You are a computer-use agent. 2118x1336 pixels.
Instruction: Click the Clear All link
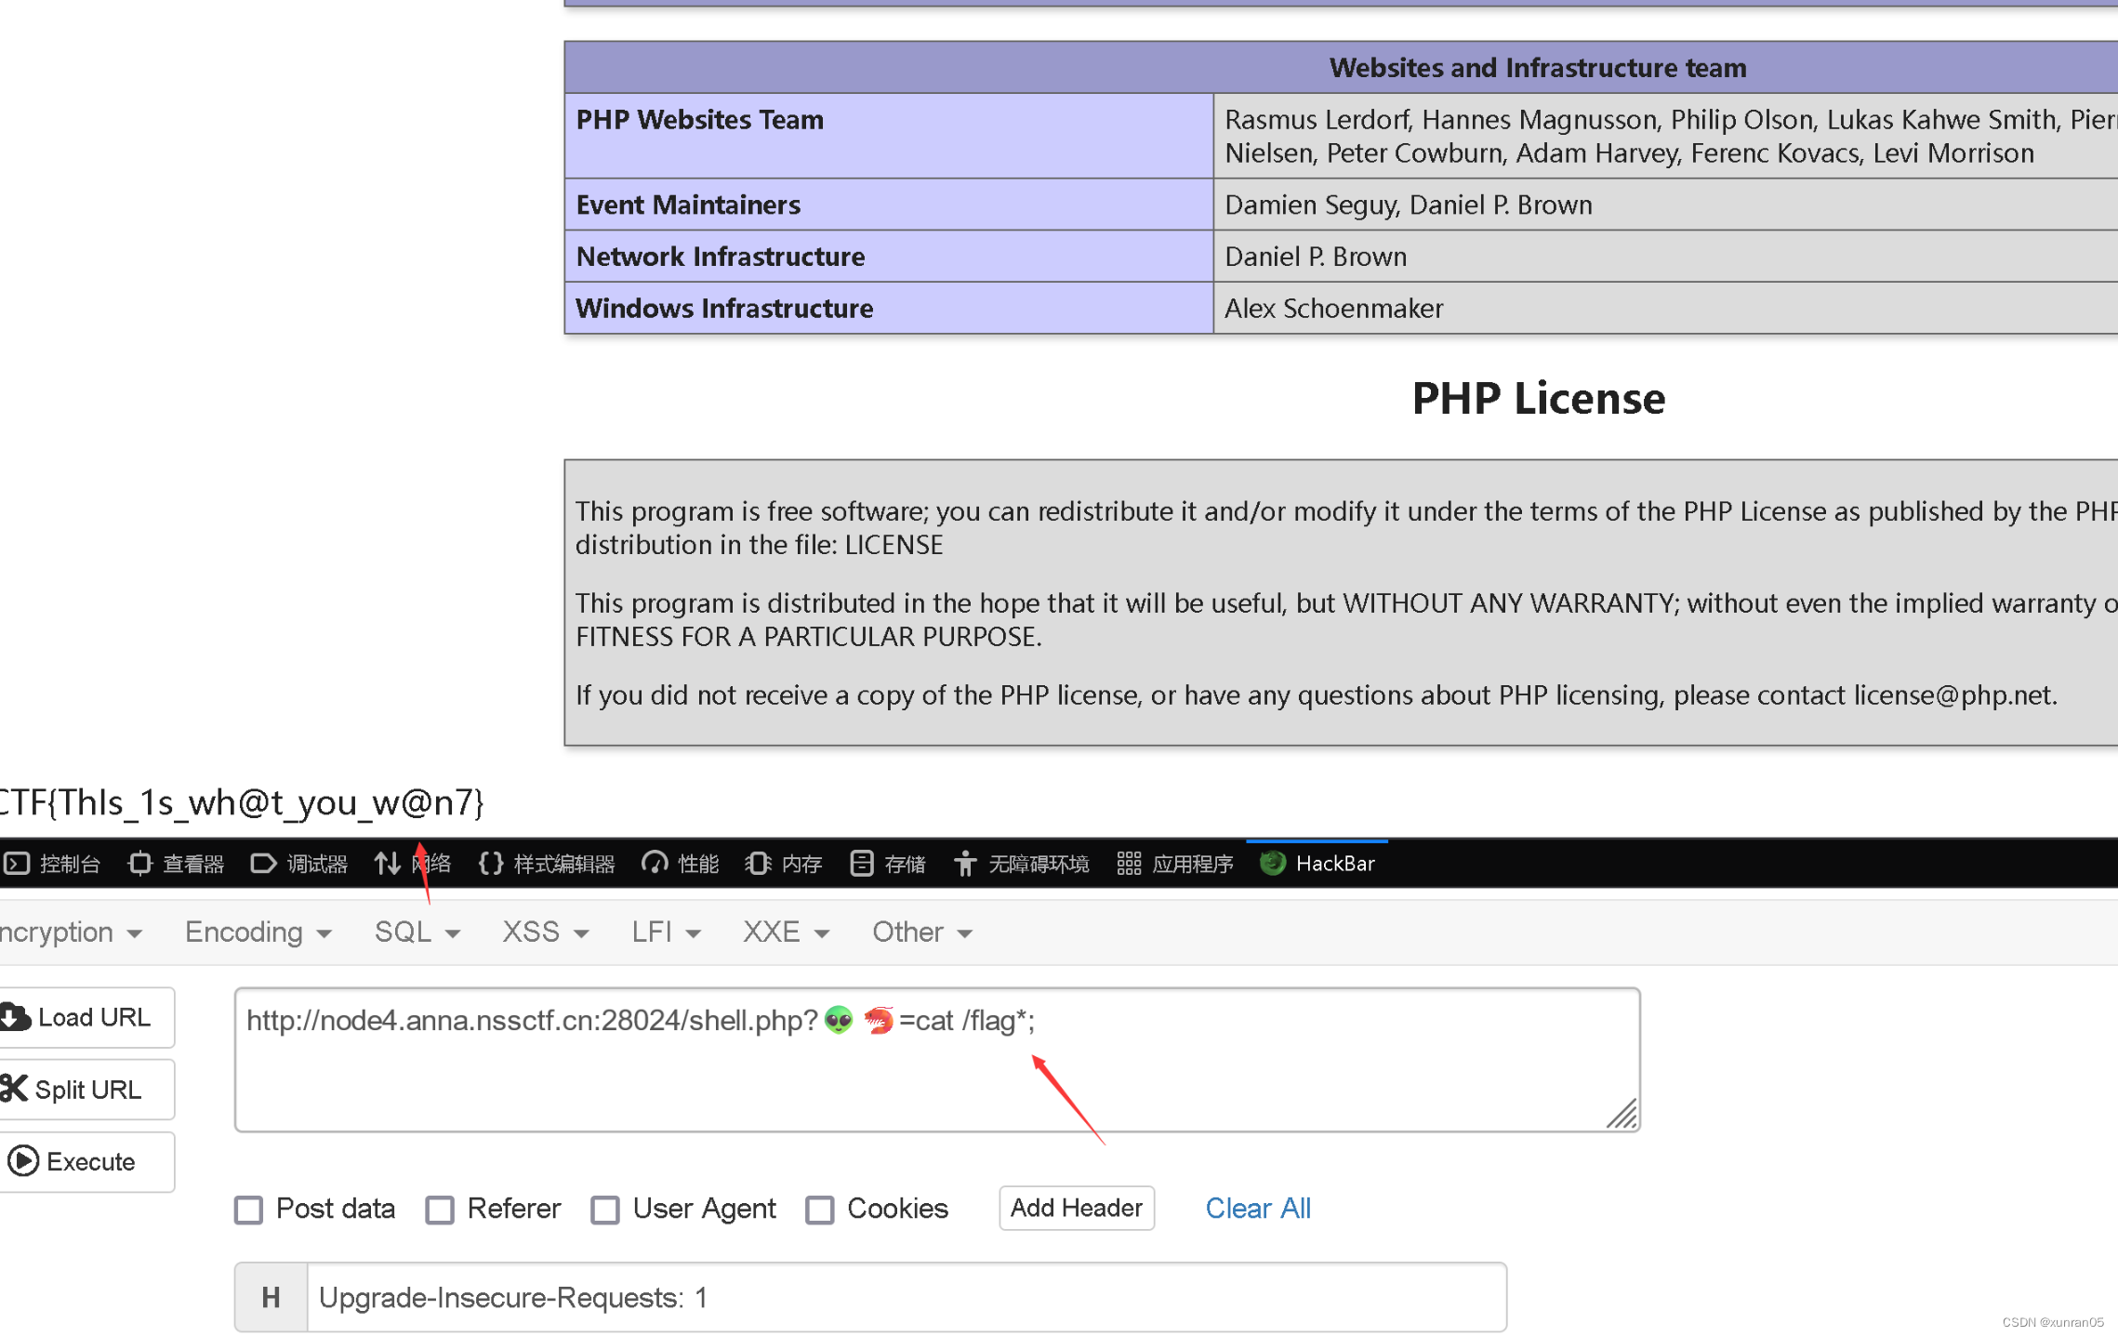click(1258, 1208)
